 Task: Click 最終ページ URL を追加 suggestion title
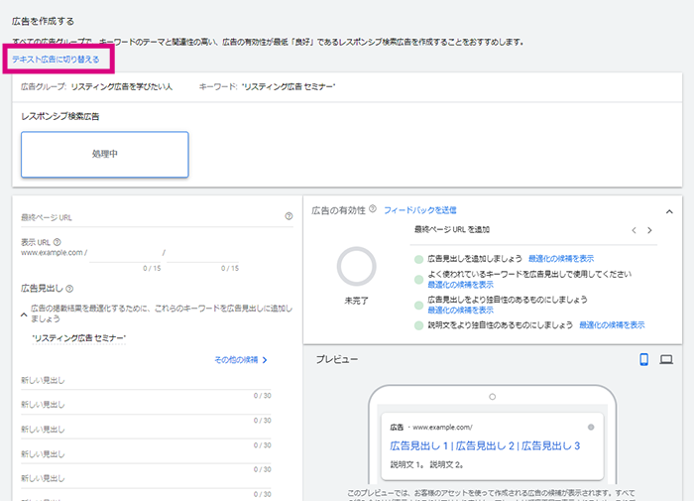point(451,229)
